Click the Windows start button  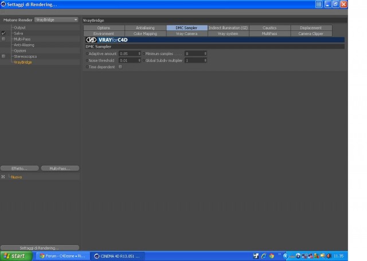coord(16,256)
